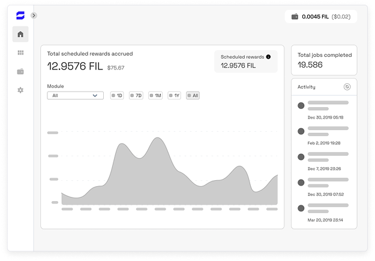Select the 7D time range
Viewport: 375px width, 261px height.
136,95
